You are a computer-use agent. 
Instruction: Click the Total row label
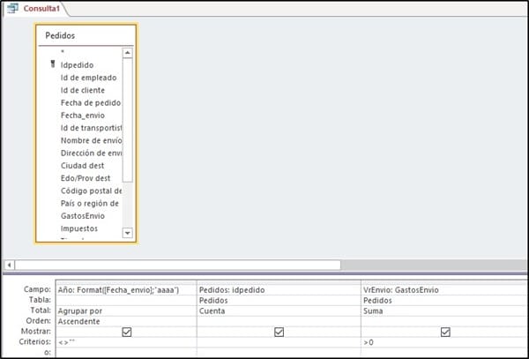click(41, 310)
